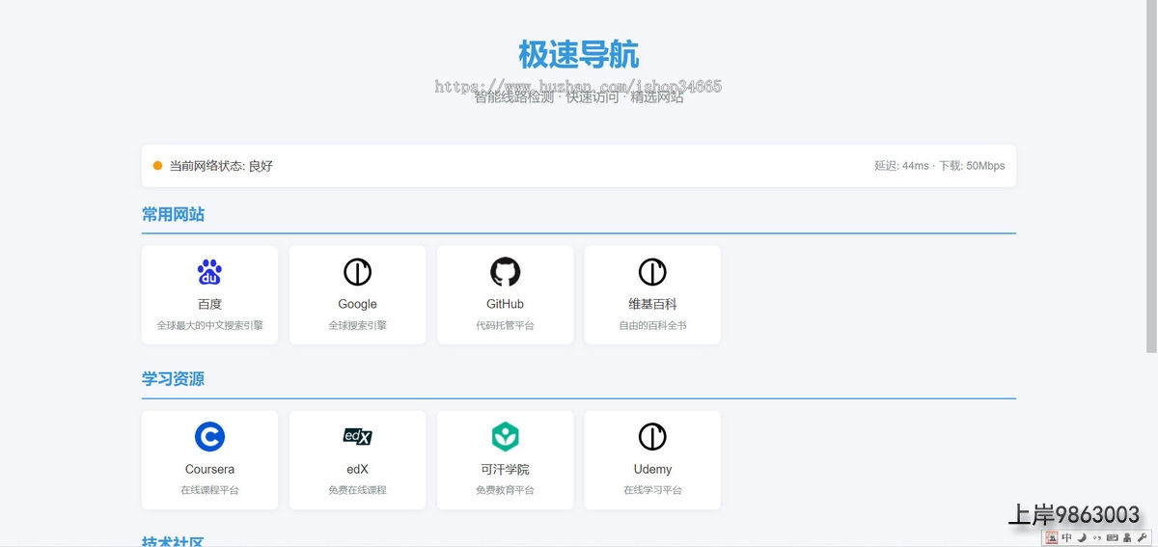The image size is (1158, 547).
Task: Click the Udemy card icon
Action: point(652,437)
